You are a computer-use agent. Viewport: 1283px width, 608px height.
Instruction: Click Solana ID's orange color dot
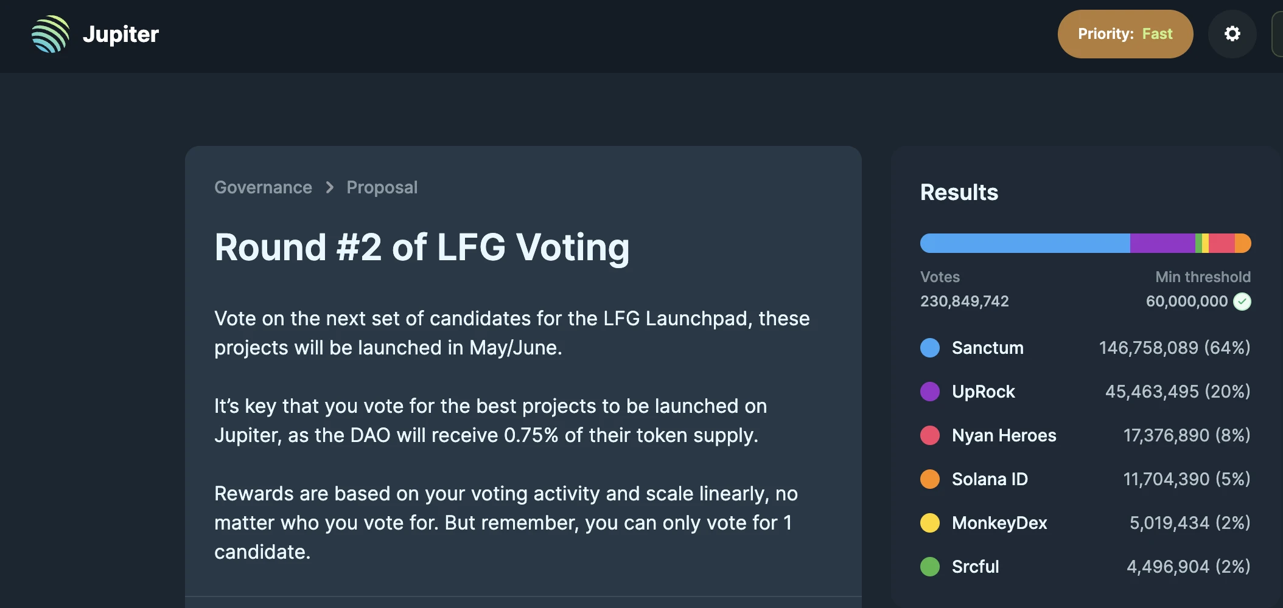pos(929,479)
